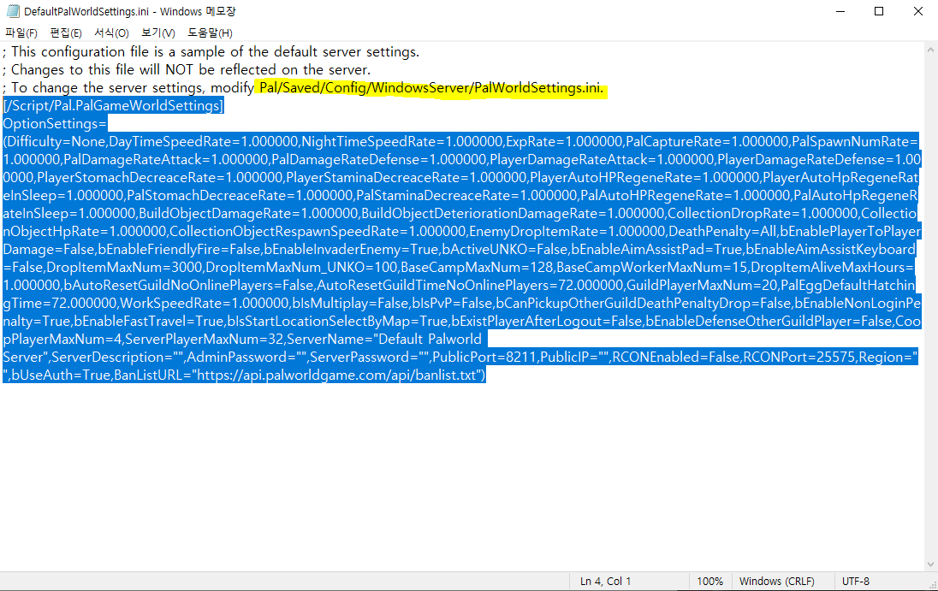
Task: Click the highlighted PalWorldSettings.ini path
Action: (431, 88)
